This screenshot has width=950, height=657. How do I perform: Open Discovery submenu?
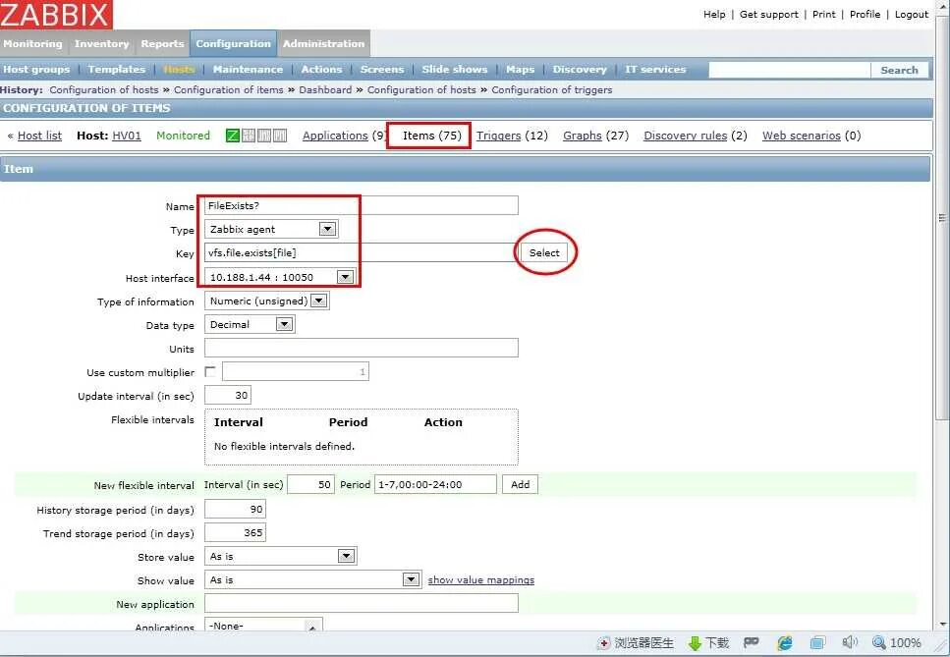coord(580,69)
